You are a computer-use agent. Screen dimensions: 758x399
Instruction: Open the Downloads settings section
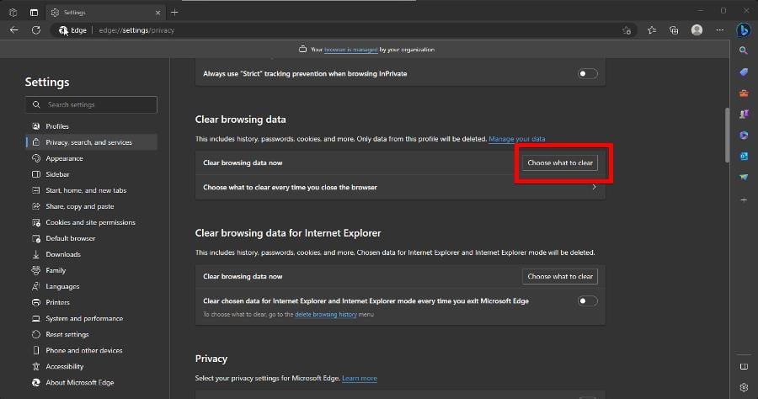tap(91, 254)
